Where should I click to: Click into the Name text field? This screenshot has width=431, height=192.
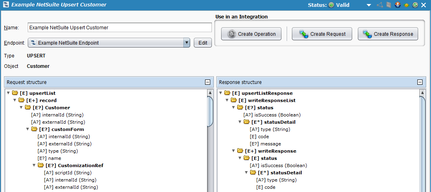119,28
